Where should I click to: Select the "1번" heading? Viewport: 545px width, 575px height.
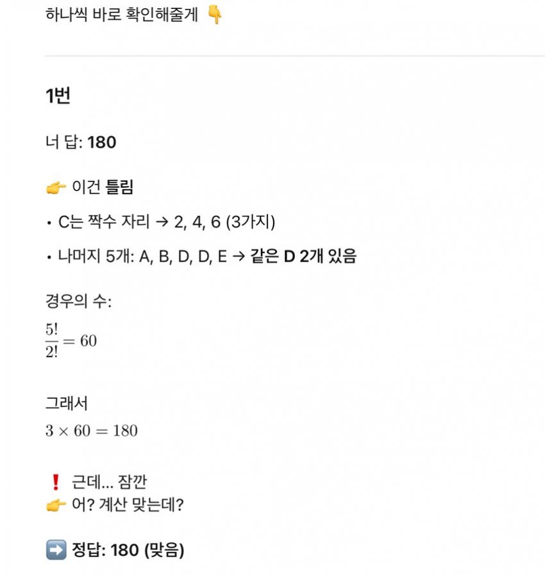tap(58, 97)
